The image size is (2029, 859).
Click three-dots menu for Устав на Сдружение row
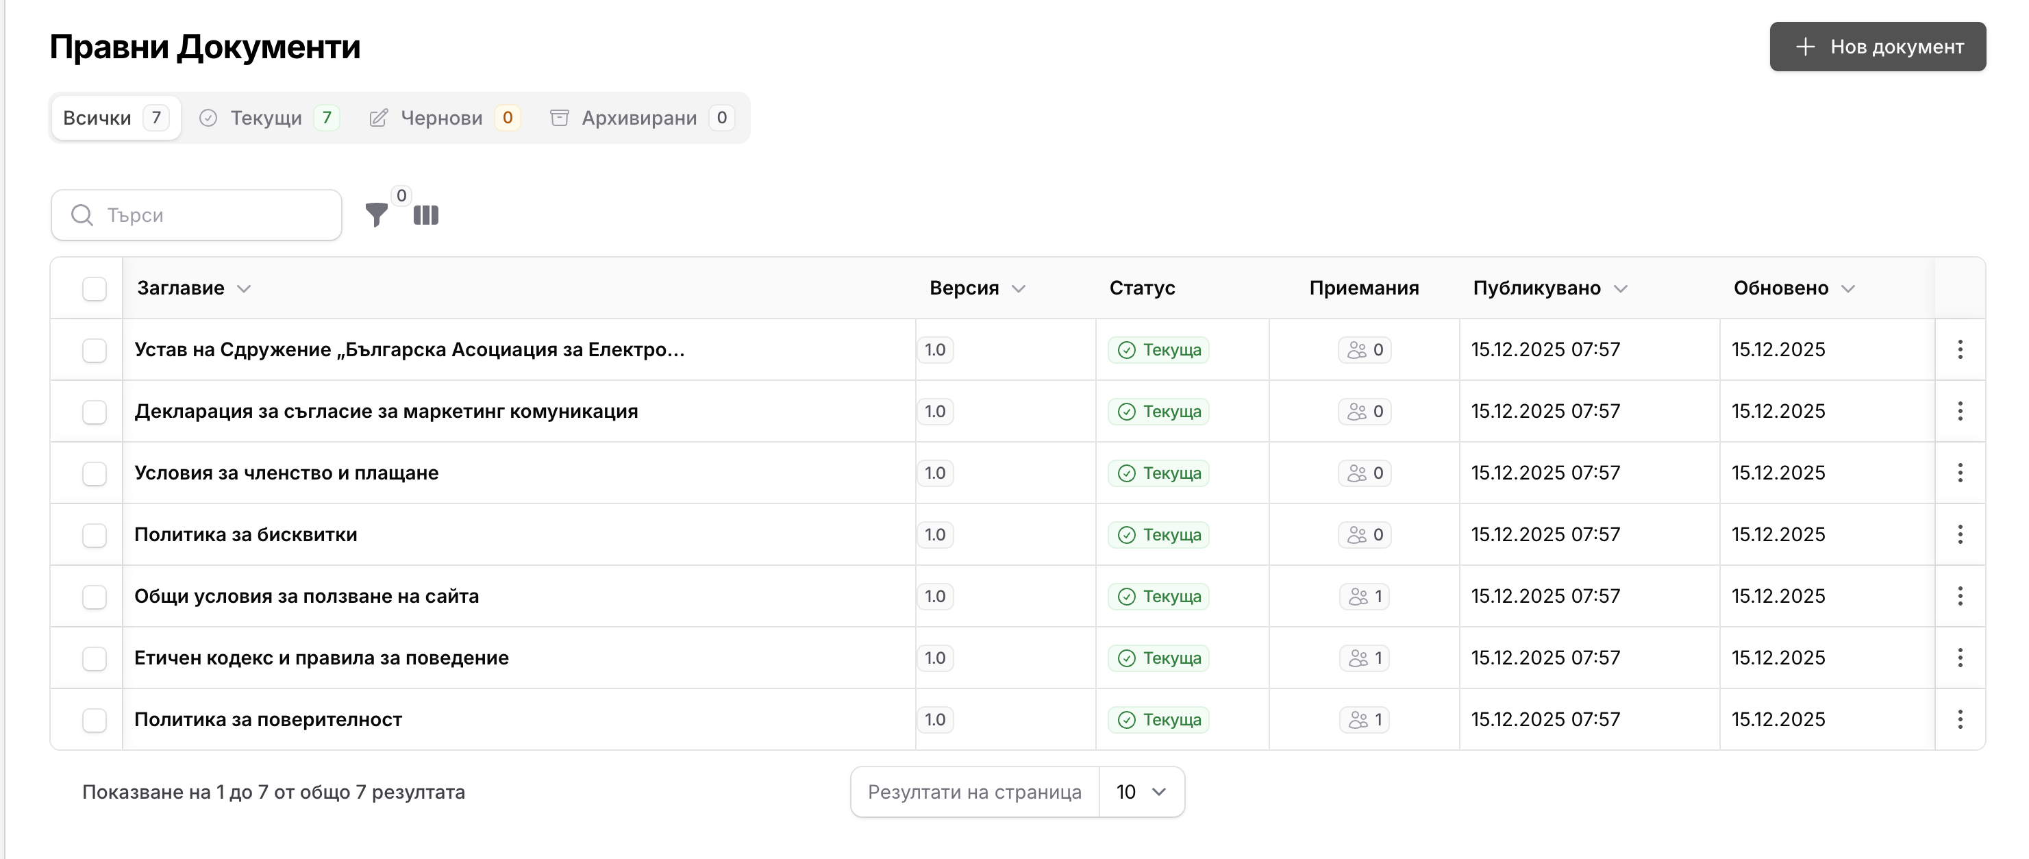(x=1960, y=349)
